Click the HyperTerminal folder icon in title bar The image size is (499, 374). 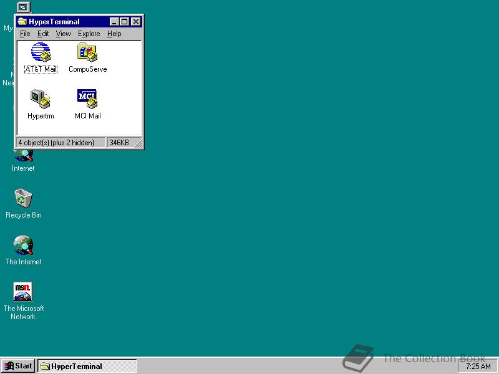pos(22,22)
